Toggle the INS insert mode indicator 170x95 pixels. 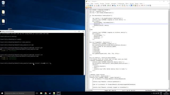pyautogui.click(x=167, y=91)
